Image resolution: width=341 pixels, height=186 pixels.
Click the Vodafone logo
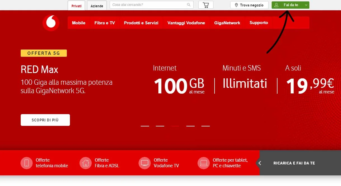click(x=51, y=23)
